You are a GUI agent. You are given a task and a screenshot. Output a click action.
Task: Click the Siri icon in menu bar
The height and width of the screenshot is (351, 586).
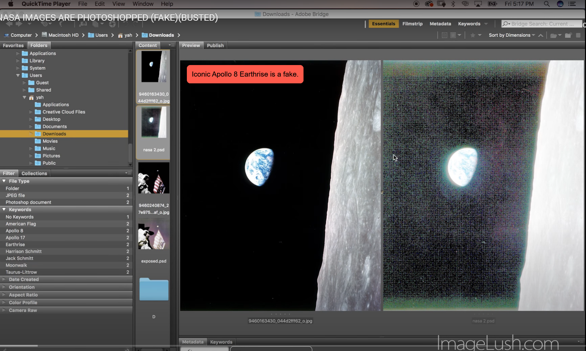(560, 4)
